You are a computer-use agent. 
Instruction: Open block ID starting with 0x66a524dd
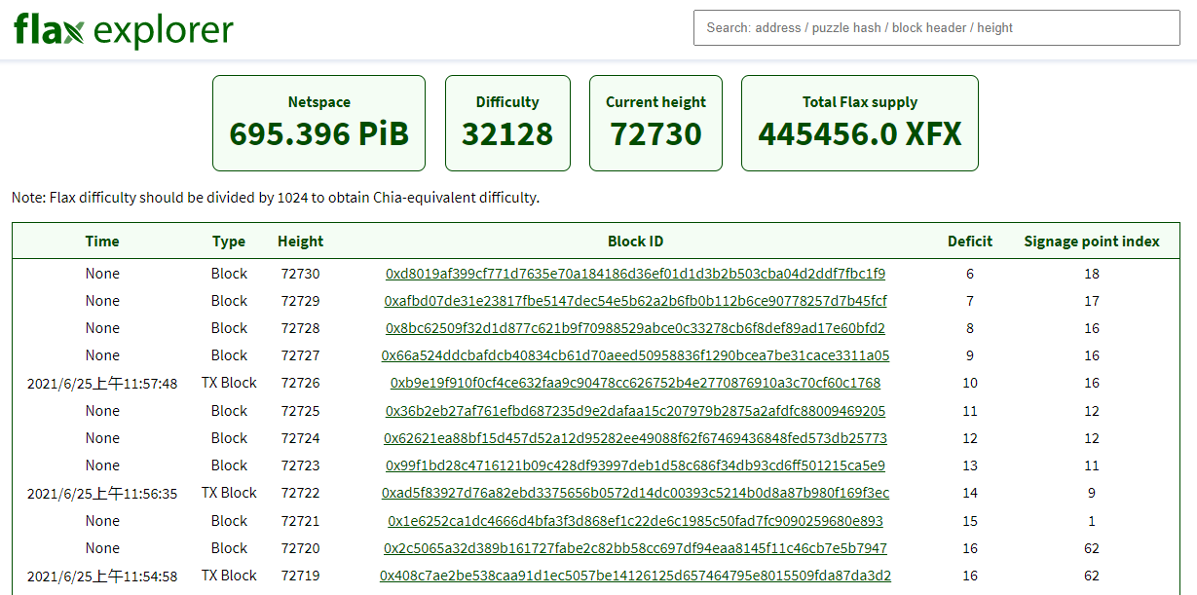635,355
